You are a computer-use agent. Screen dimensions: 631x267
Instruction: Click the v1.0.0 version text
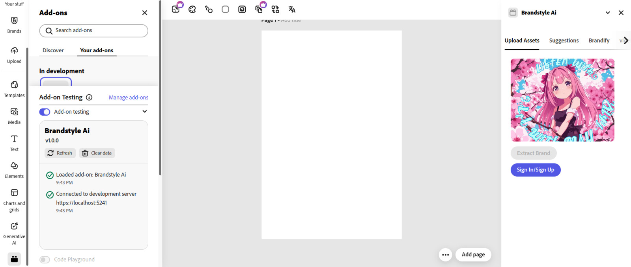tap(52, 140)
